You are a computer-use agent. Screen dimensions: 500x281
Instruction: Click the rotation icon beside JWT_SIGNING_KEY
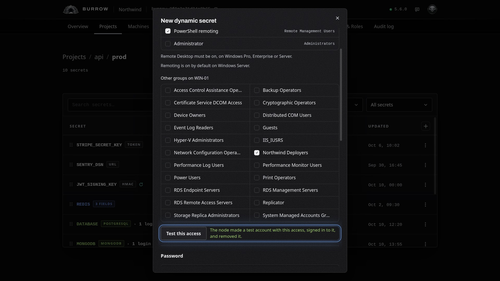click(x=141, y=184)
